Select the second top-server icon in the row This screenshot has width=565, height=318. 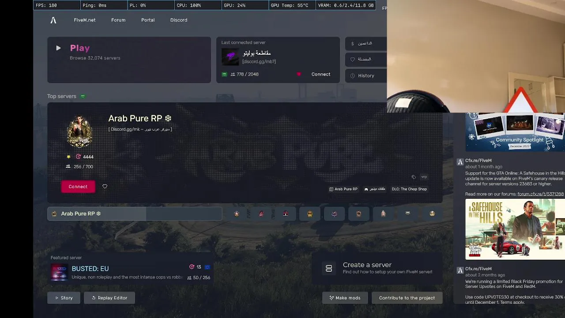pos(261,214)
